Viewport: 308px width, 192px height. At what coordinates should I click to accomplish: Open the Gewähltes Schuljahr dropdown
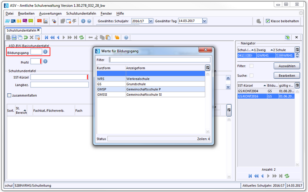pos(150,21)
